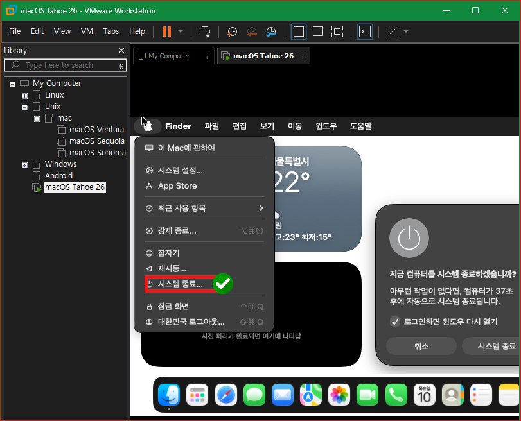Click the VMware pause VM button

click(x=167, y=31)
